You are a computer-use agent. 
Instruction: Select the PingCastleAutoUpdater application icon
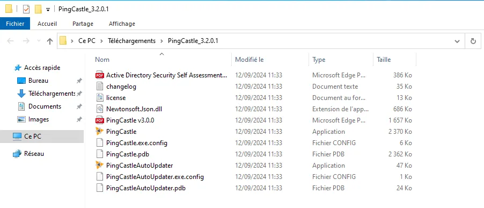point(99,166)
